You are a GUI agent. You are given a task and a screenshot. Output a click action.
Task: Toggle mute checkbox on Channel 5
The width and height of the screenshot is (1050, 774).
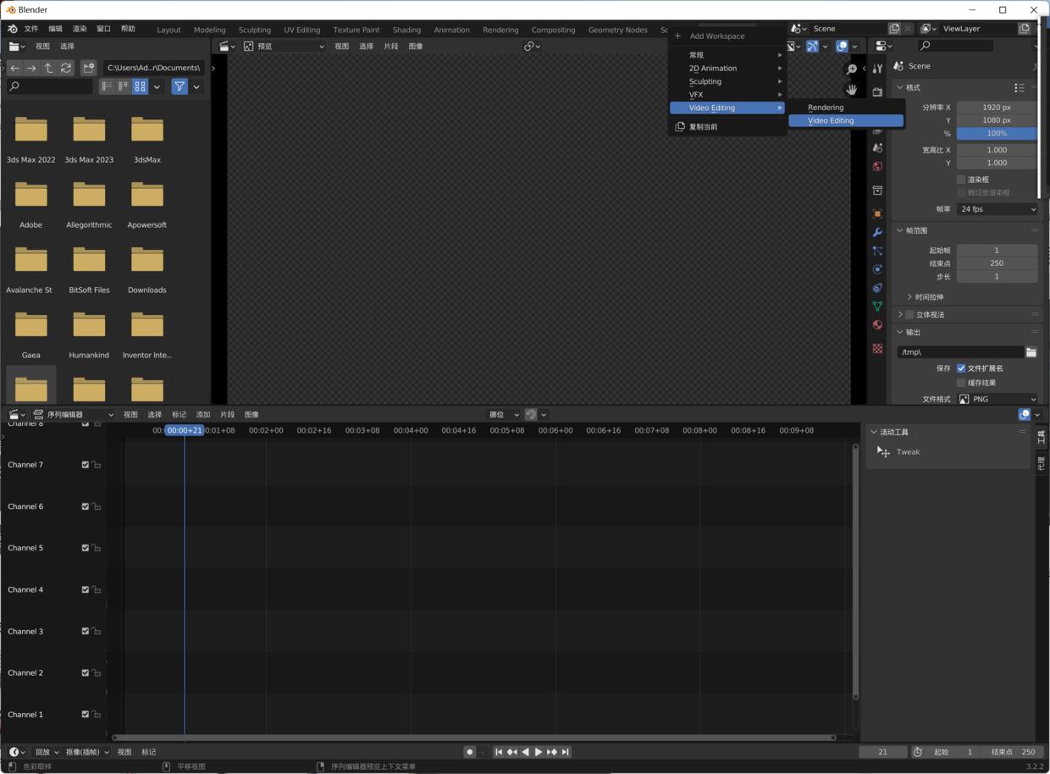pyautogui.click(x=85, y=548)
